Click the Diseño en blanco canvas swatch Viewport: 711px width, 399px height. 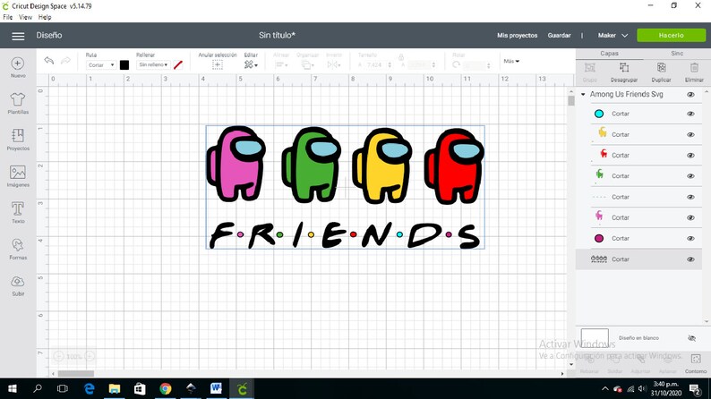595,338
